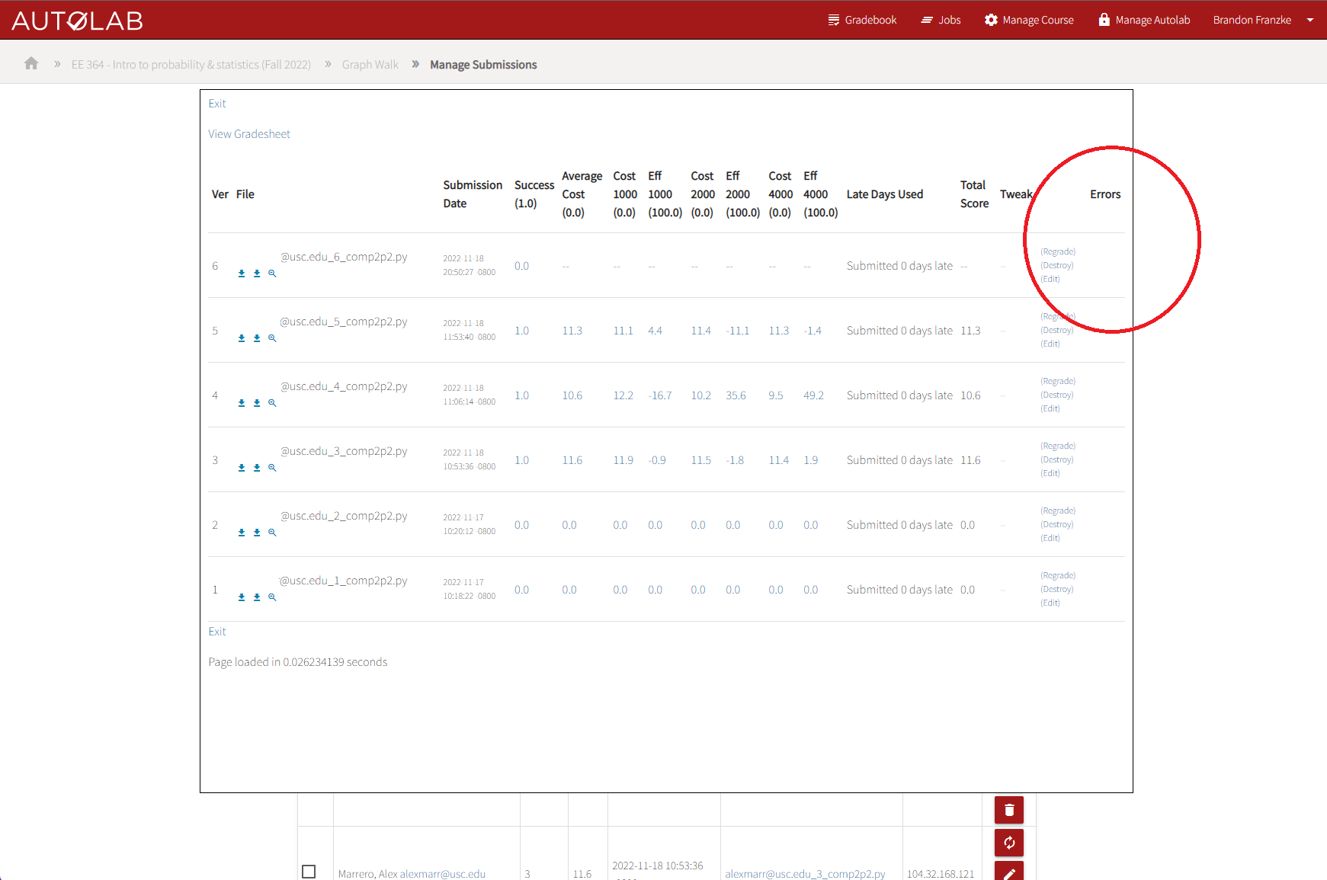Toggle the checkbox next to Marrero, Alex row
The image size is (1327, 880).
coord(309,871)
